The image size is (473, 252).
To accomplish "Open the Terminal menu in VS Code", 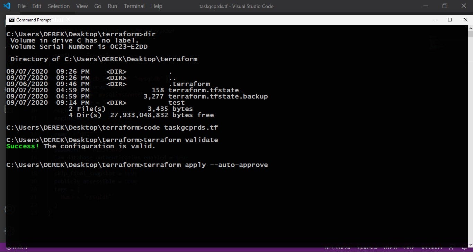I will click(134, 6).
